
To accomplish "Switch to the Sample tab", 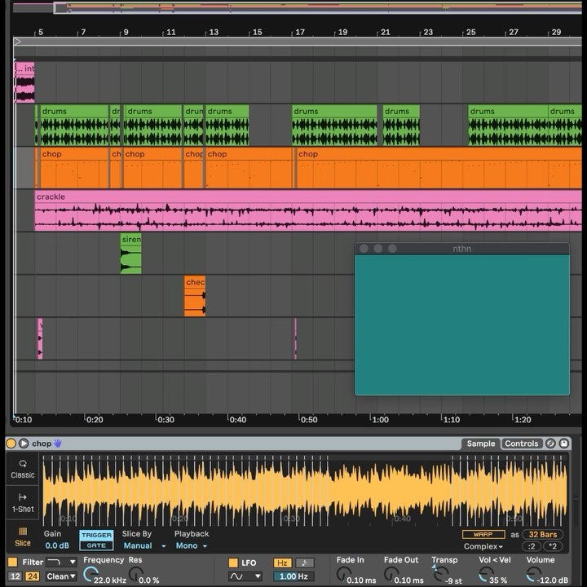I will pyautogui.click(x=480, y=444).
